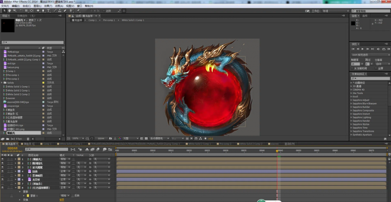Create new folder icon in Project panel

tap(8, 139)
